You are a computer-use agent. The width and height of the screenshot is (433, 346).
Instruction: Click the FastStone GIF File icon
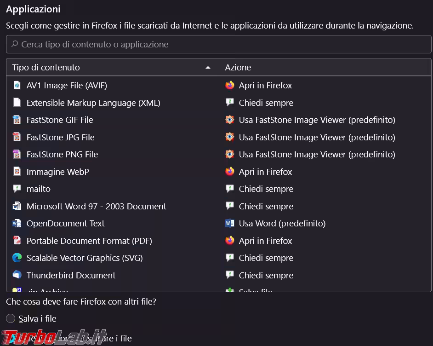tap(17, 120)
